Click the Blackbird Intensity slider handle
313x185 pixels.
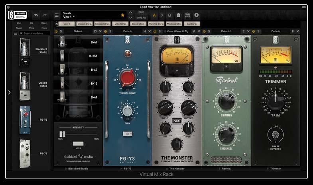tap(62, 134)
